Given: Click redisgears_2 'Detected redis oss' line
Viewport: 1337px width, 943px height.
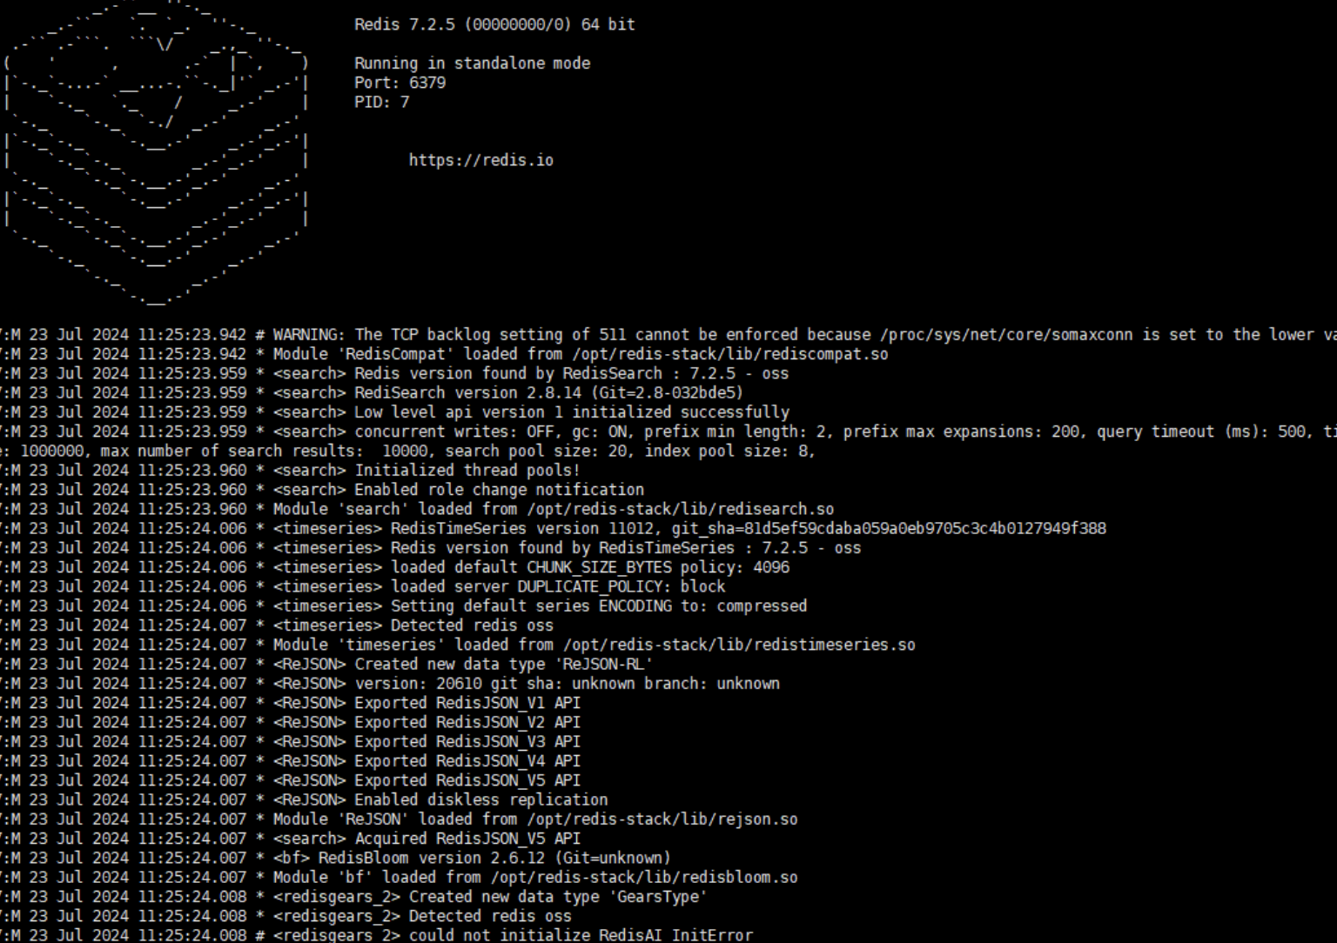Looking at the screenshot, I should pos(286,915).
